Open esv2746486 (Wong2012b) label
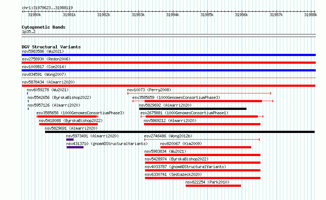 (x=168, y=136)
